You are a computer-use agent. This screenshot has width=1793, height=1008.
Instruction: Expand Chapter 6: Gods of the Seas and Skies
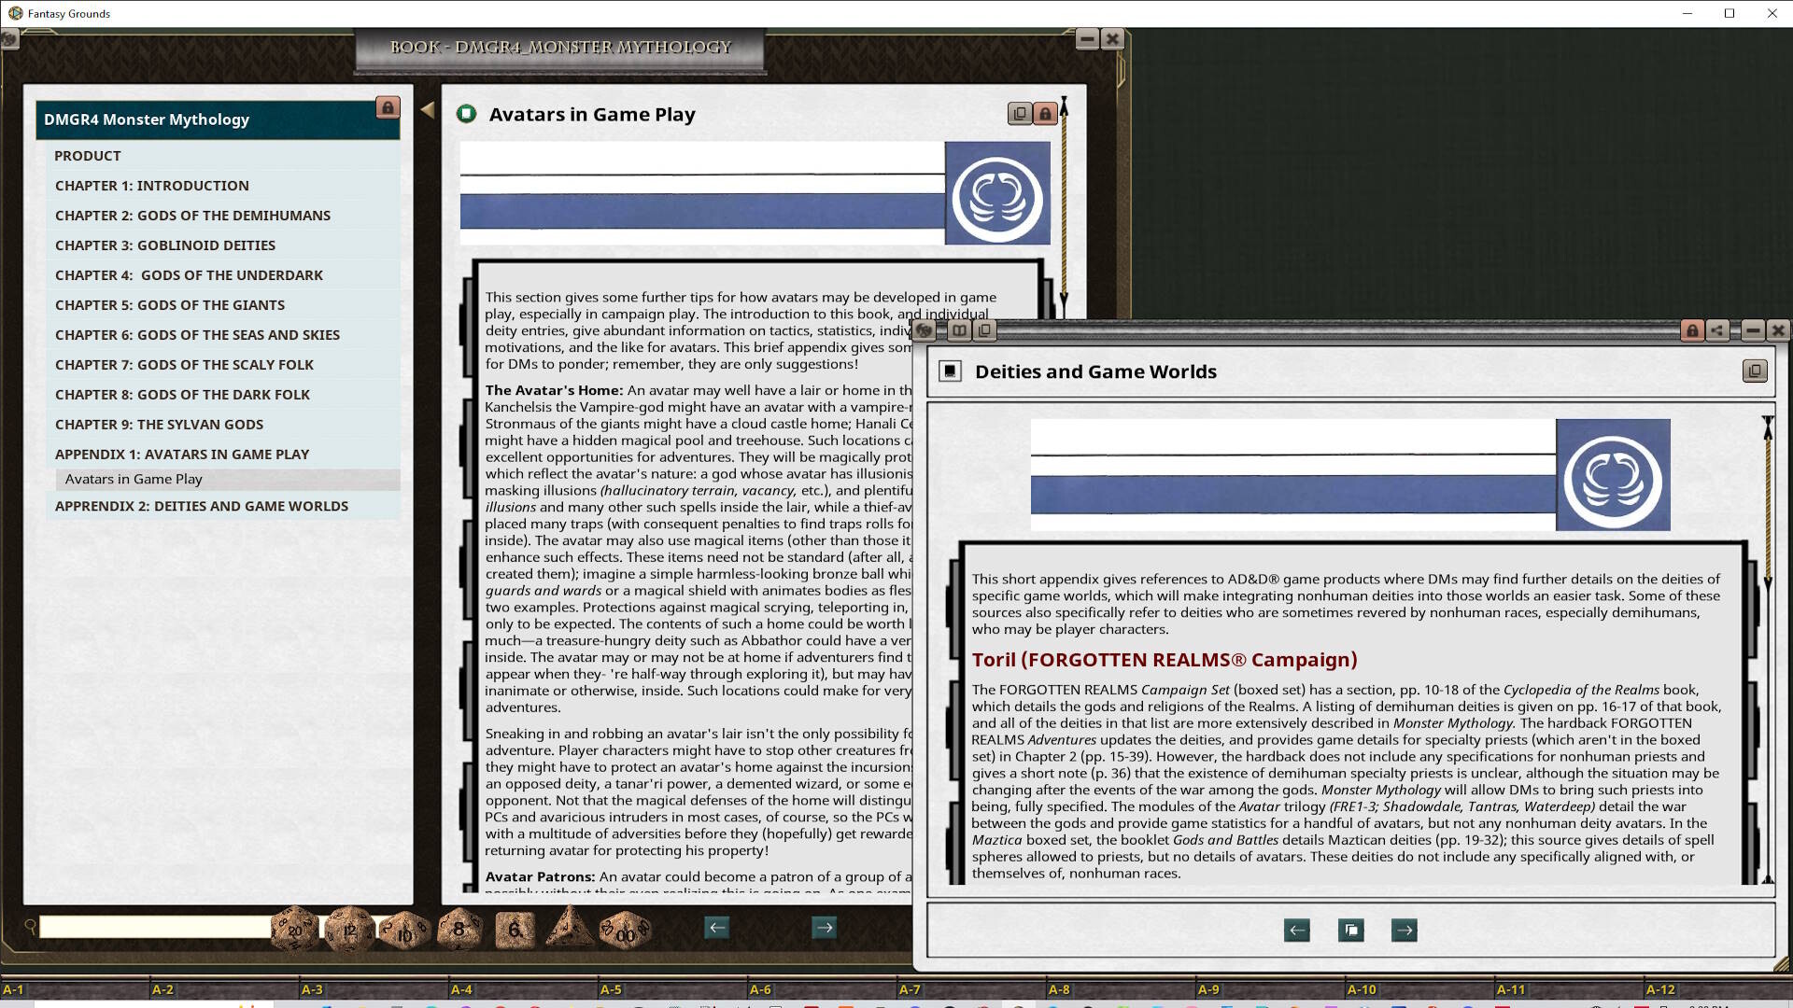click(x=223, y=335)
